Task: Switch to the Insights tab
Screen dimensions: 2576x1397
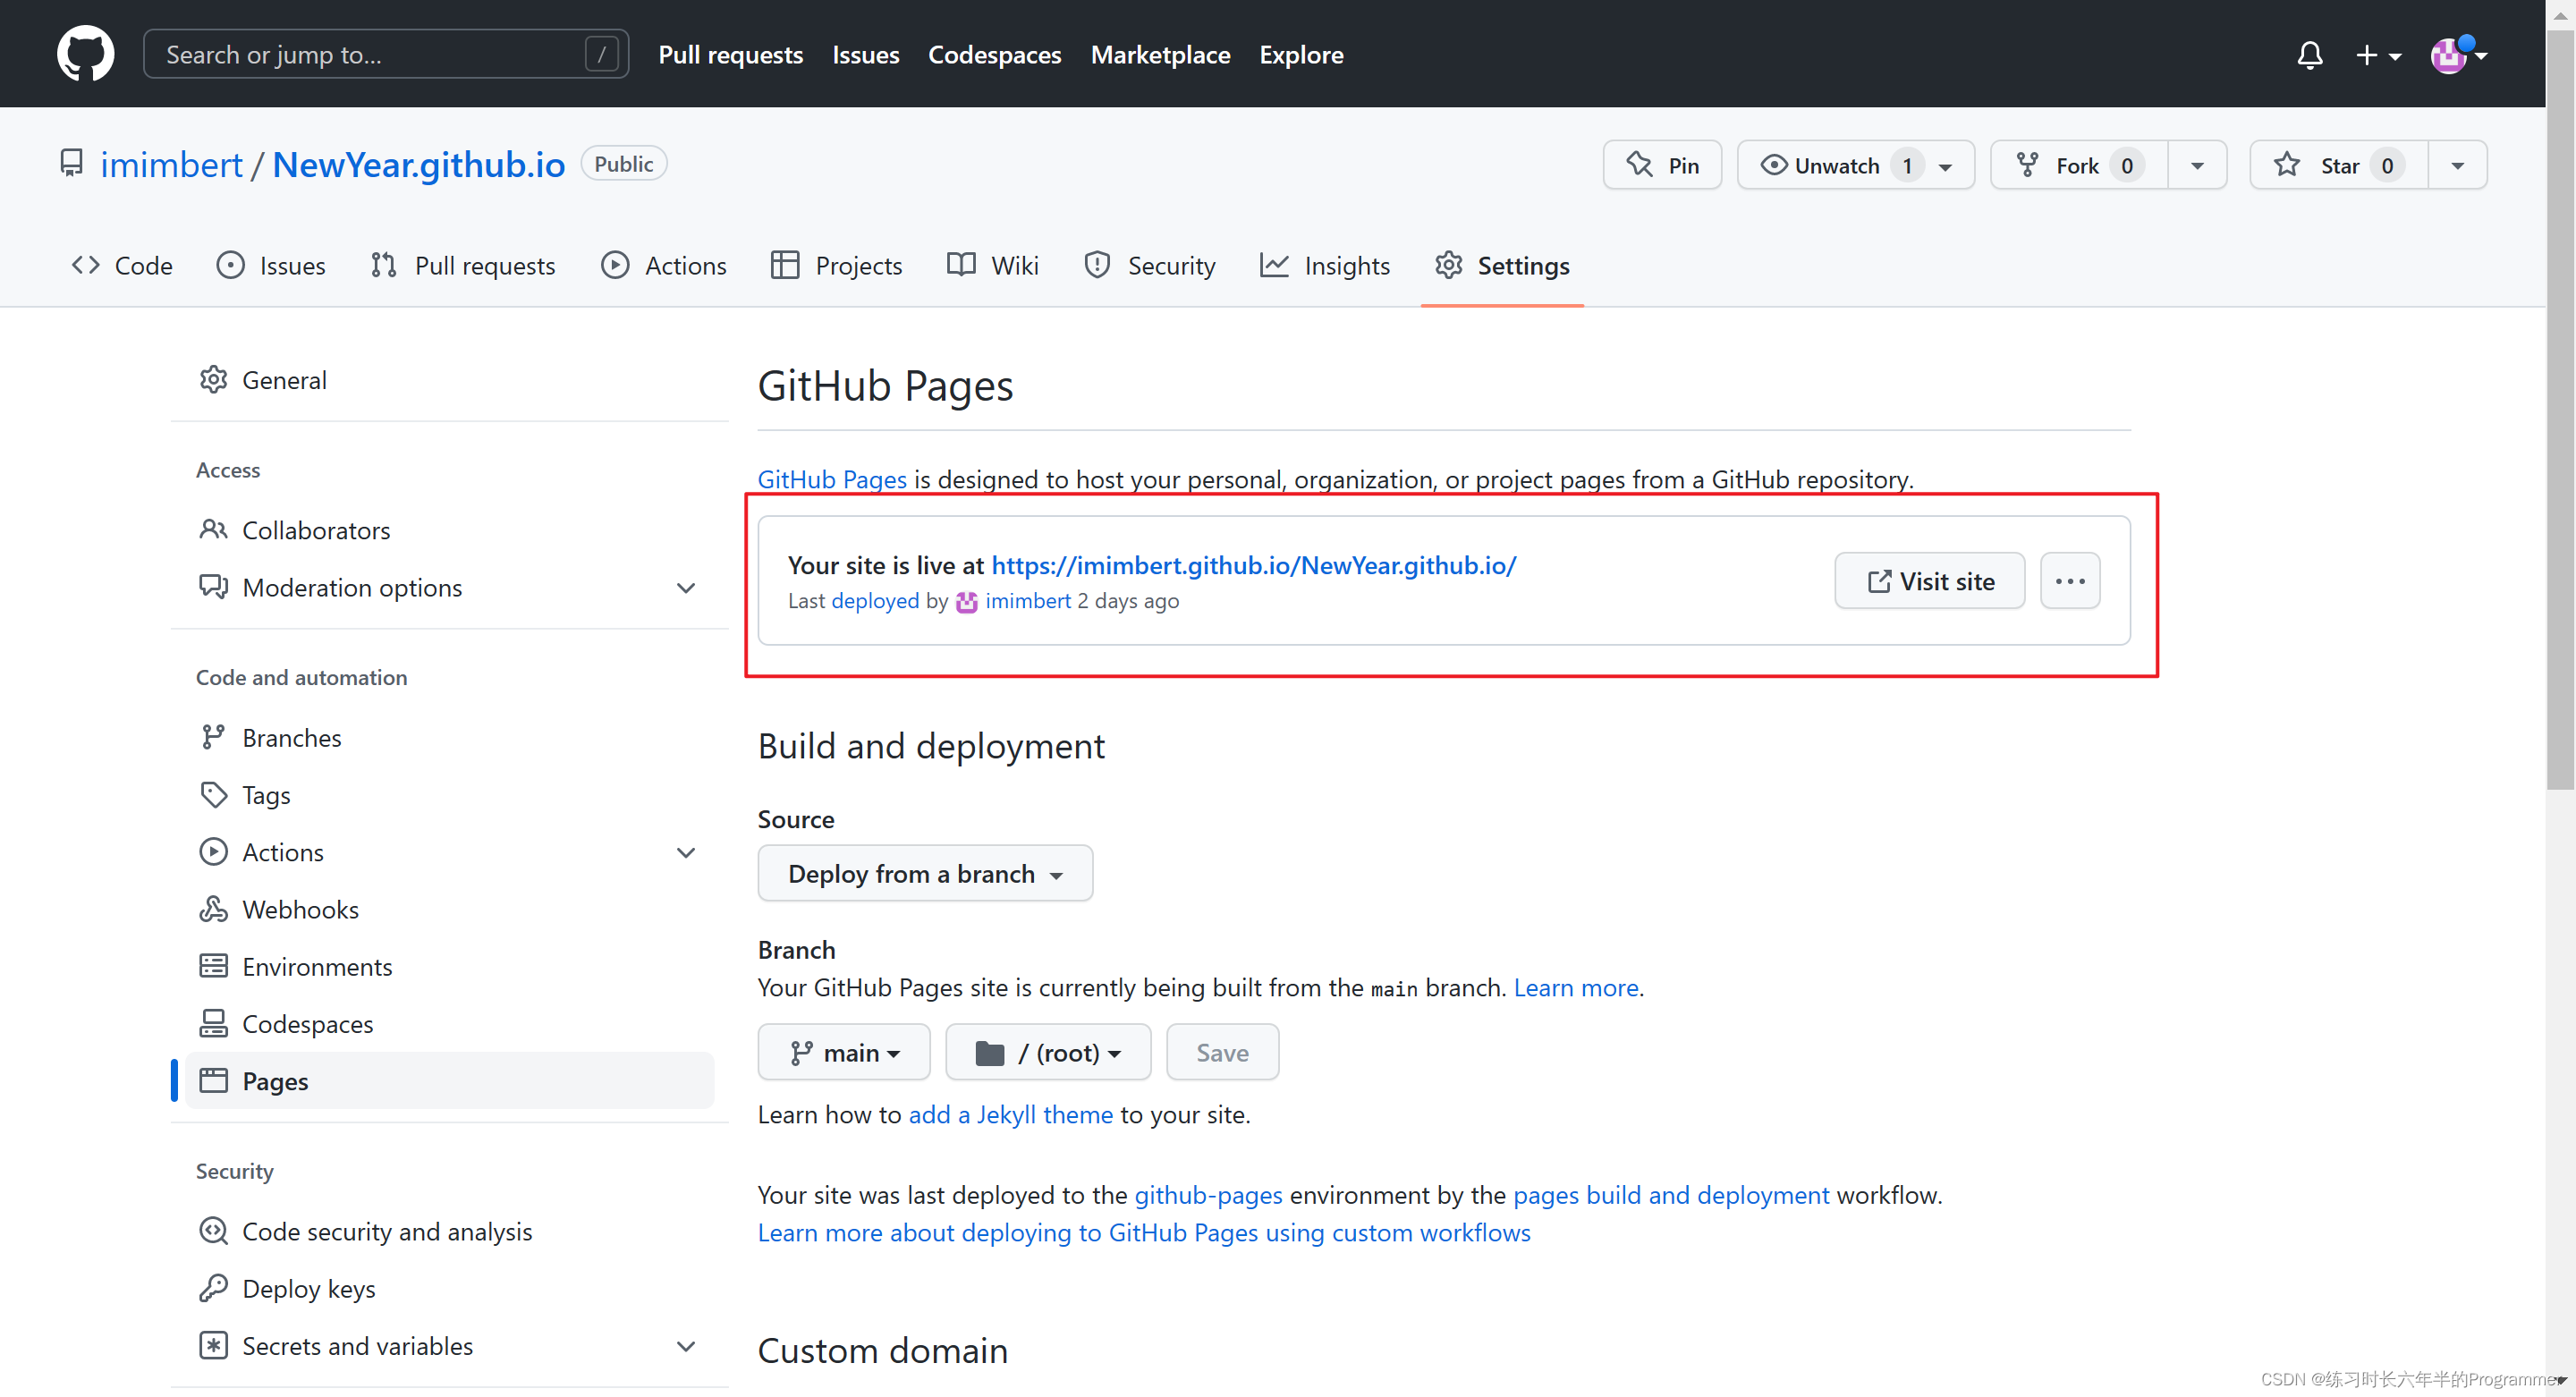Action: (1325, 265)
